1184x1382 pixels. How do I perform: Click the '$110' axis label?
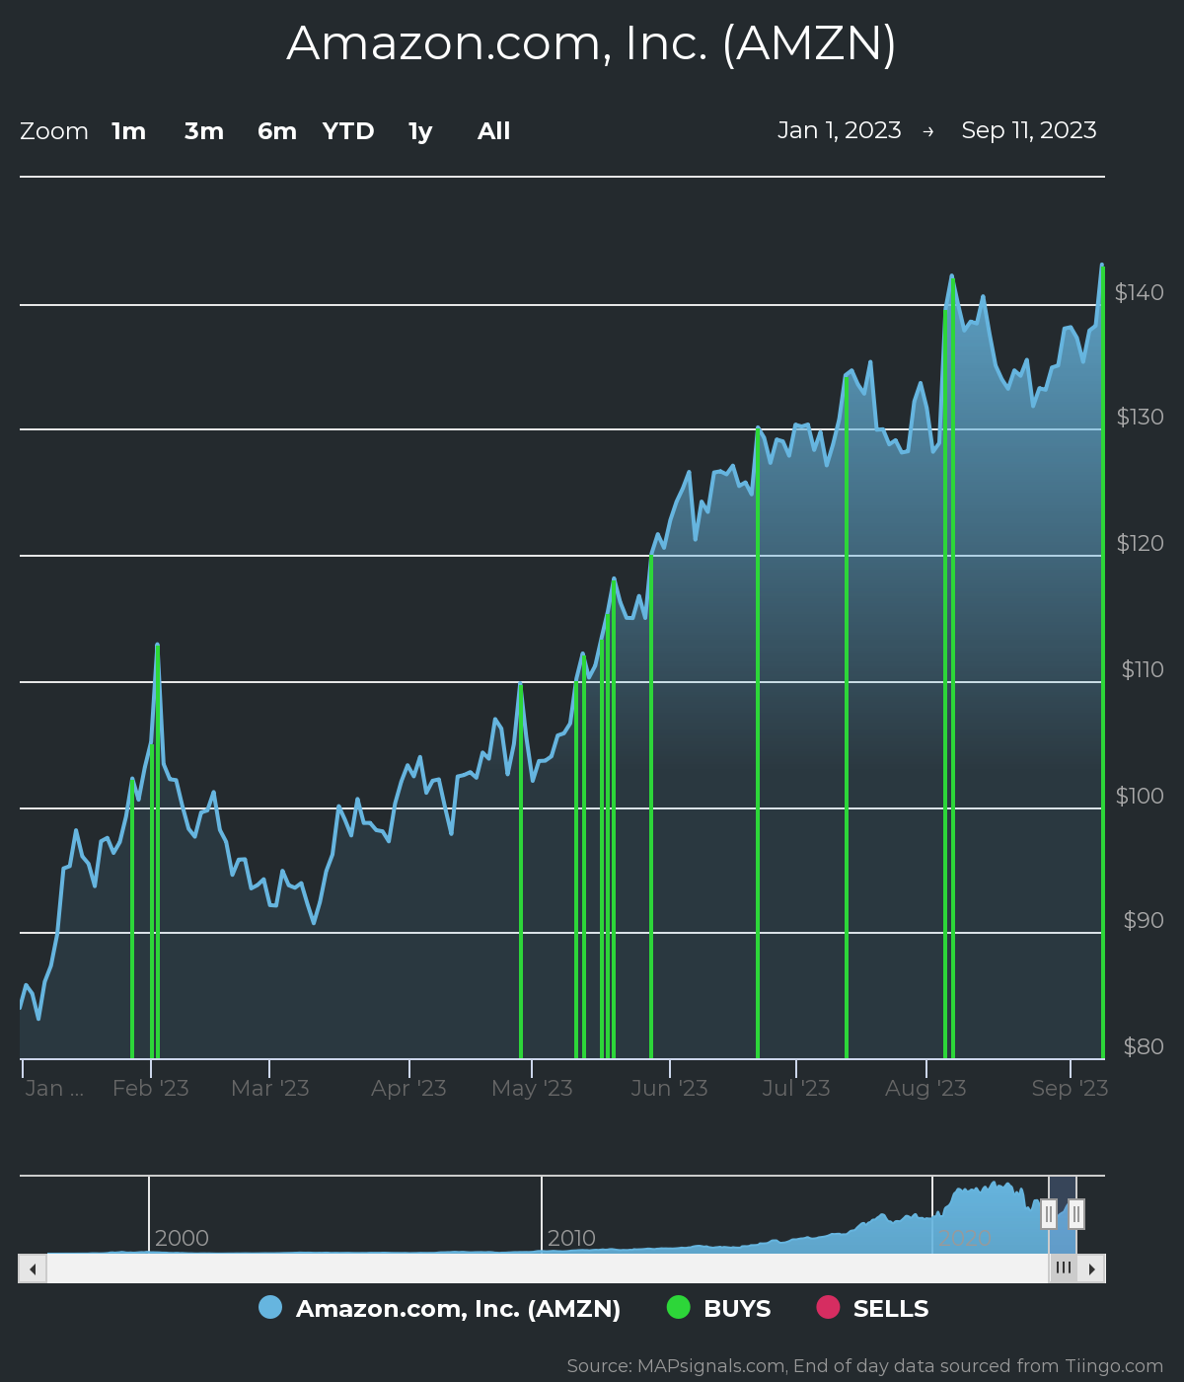click(1143, 669)
